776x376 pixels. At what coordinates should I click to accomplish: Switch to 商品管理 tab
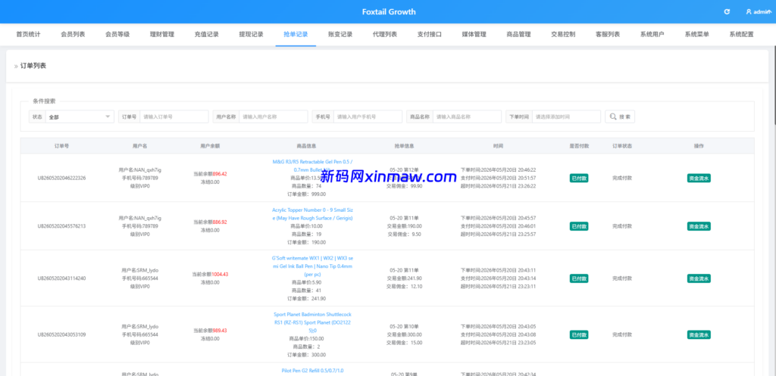518,35
